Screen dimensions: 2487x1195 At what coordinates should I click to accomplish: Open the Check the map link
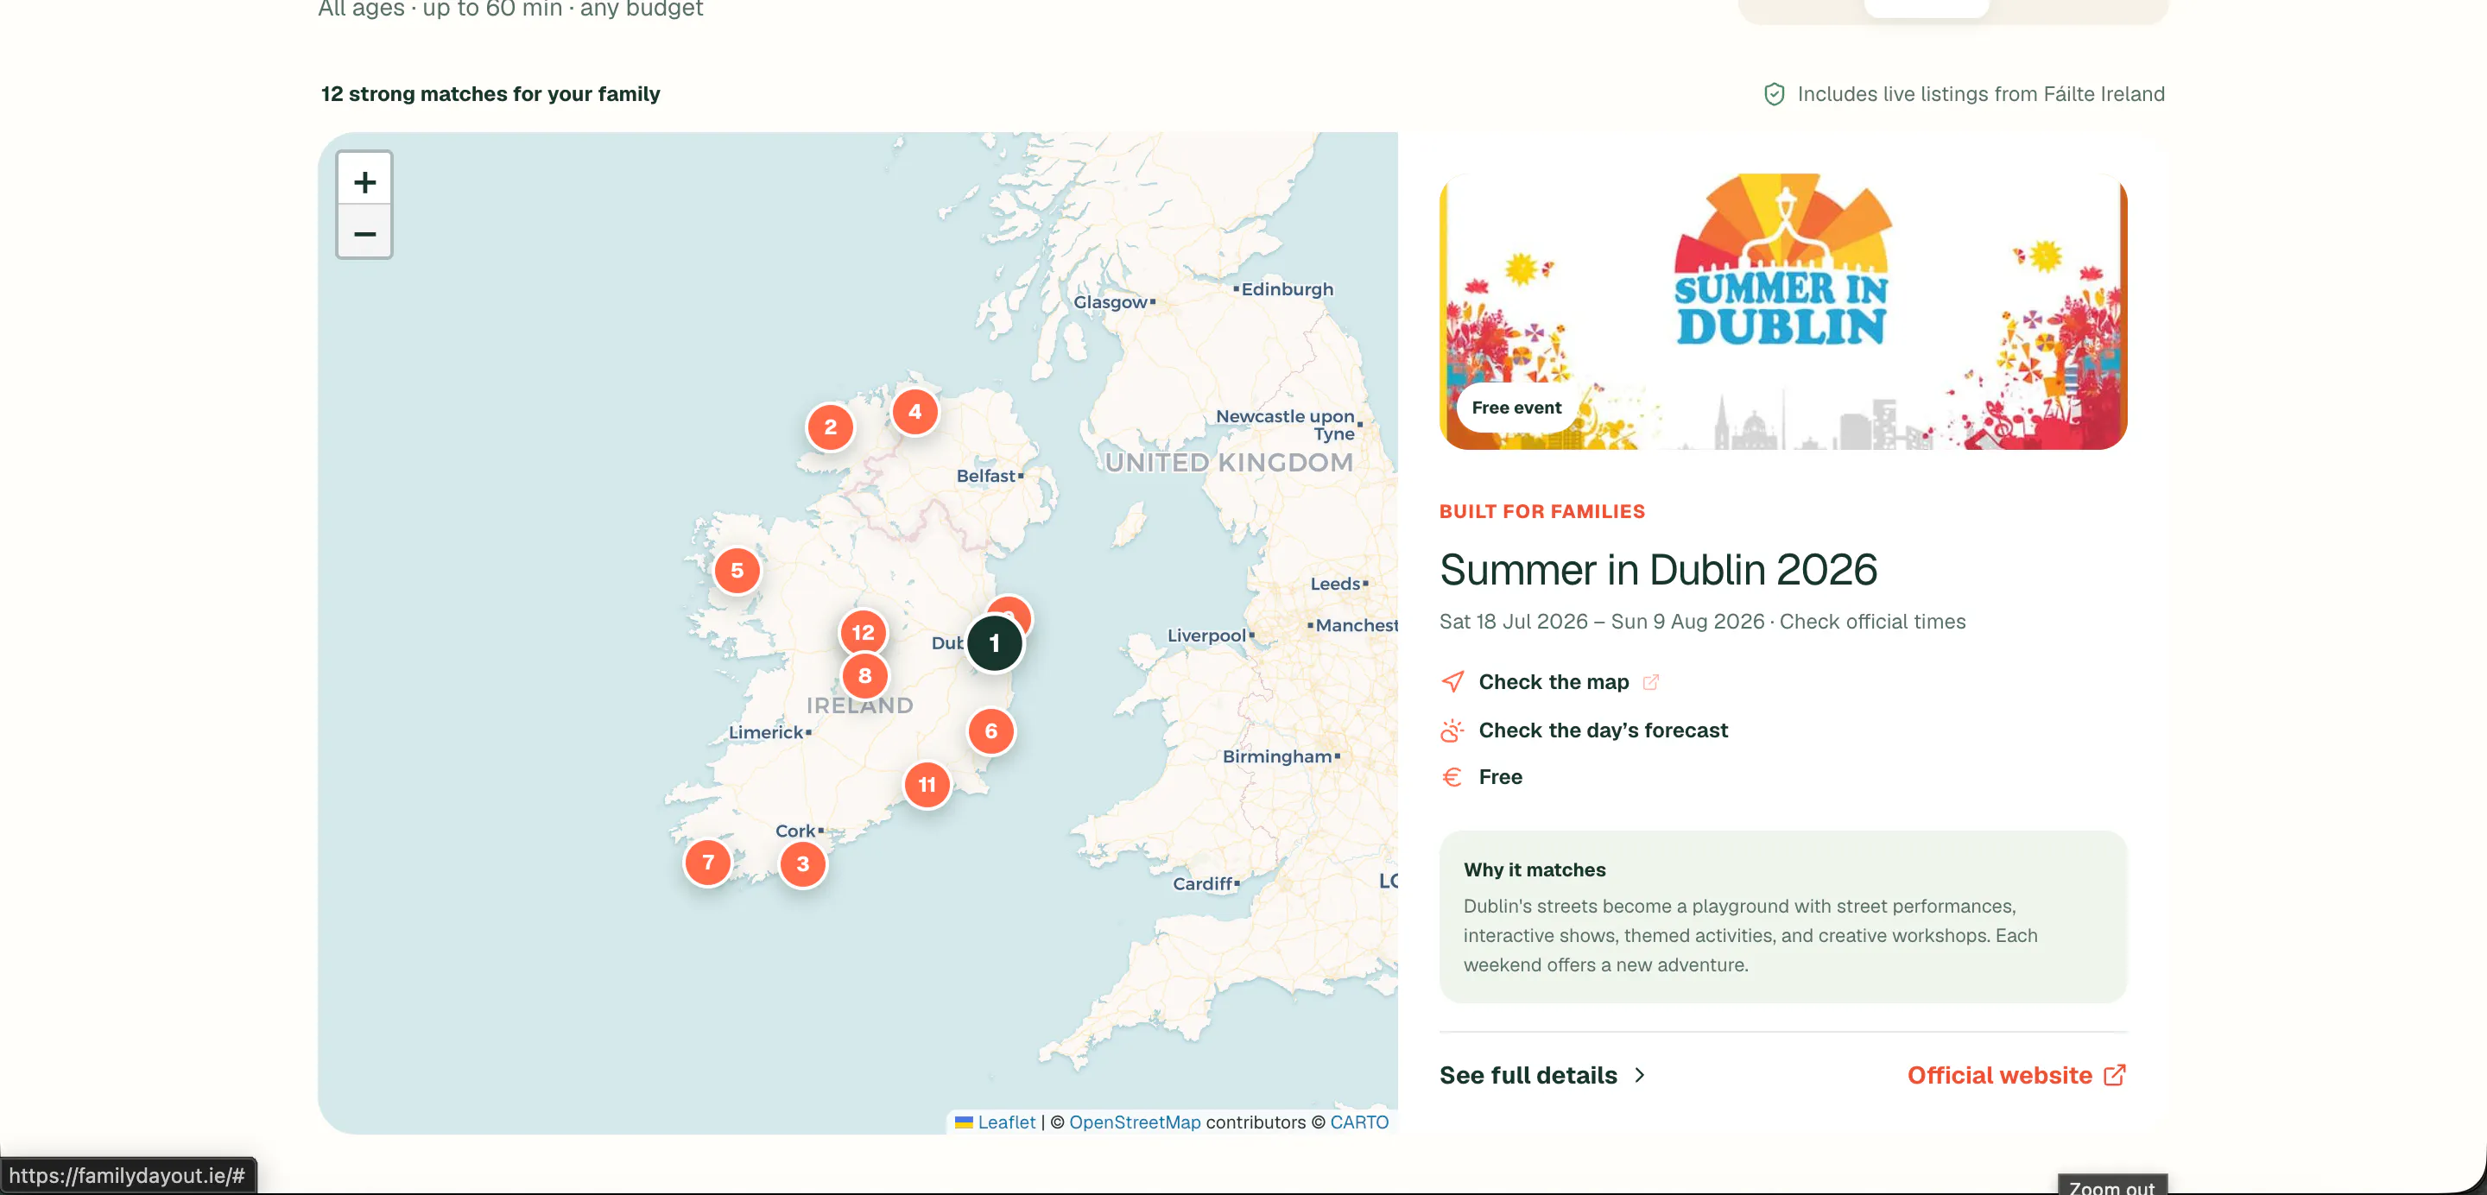1553,681
